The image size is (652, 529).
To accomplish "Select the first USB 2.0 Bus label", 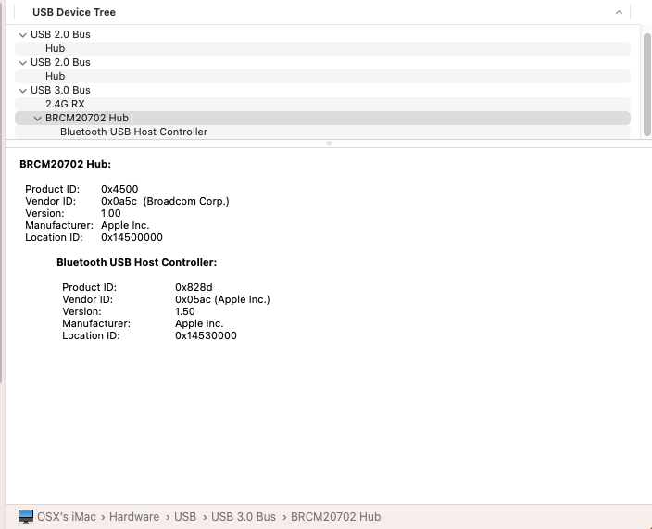I will (x=60, y=34).
